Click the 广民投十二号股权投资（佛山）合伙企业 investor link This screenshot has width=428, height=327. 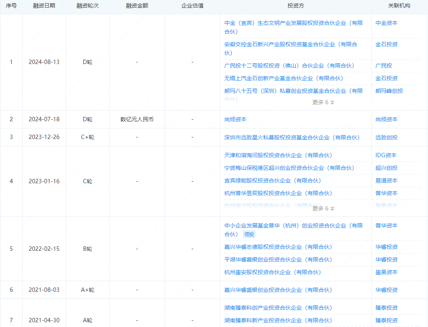pyautogui.click(x=289, y=66)
